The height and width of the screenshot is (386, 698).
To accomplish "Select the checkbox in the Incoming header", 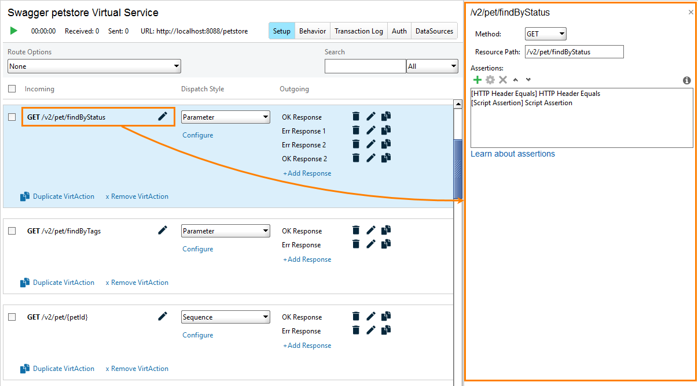I will click(x=12, y=89).
